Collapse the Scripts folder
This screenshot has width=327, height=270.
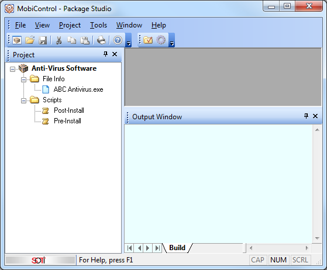pos(23,101)
